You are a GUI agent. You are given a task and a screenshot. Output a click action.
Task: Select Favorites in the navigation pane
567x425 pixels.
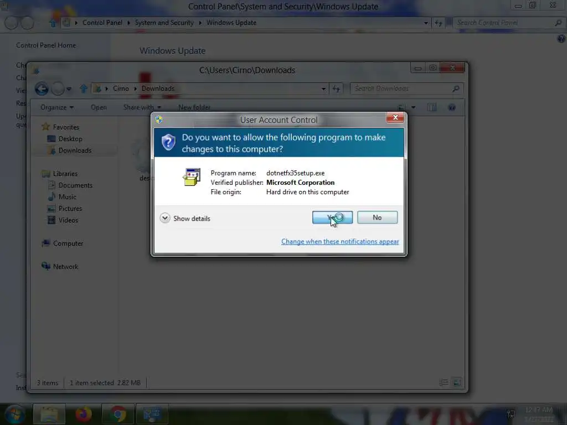coord(66,127)
